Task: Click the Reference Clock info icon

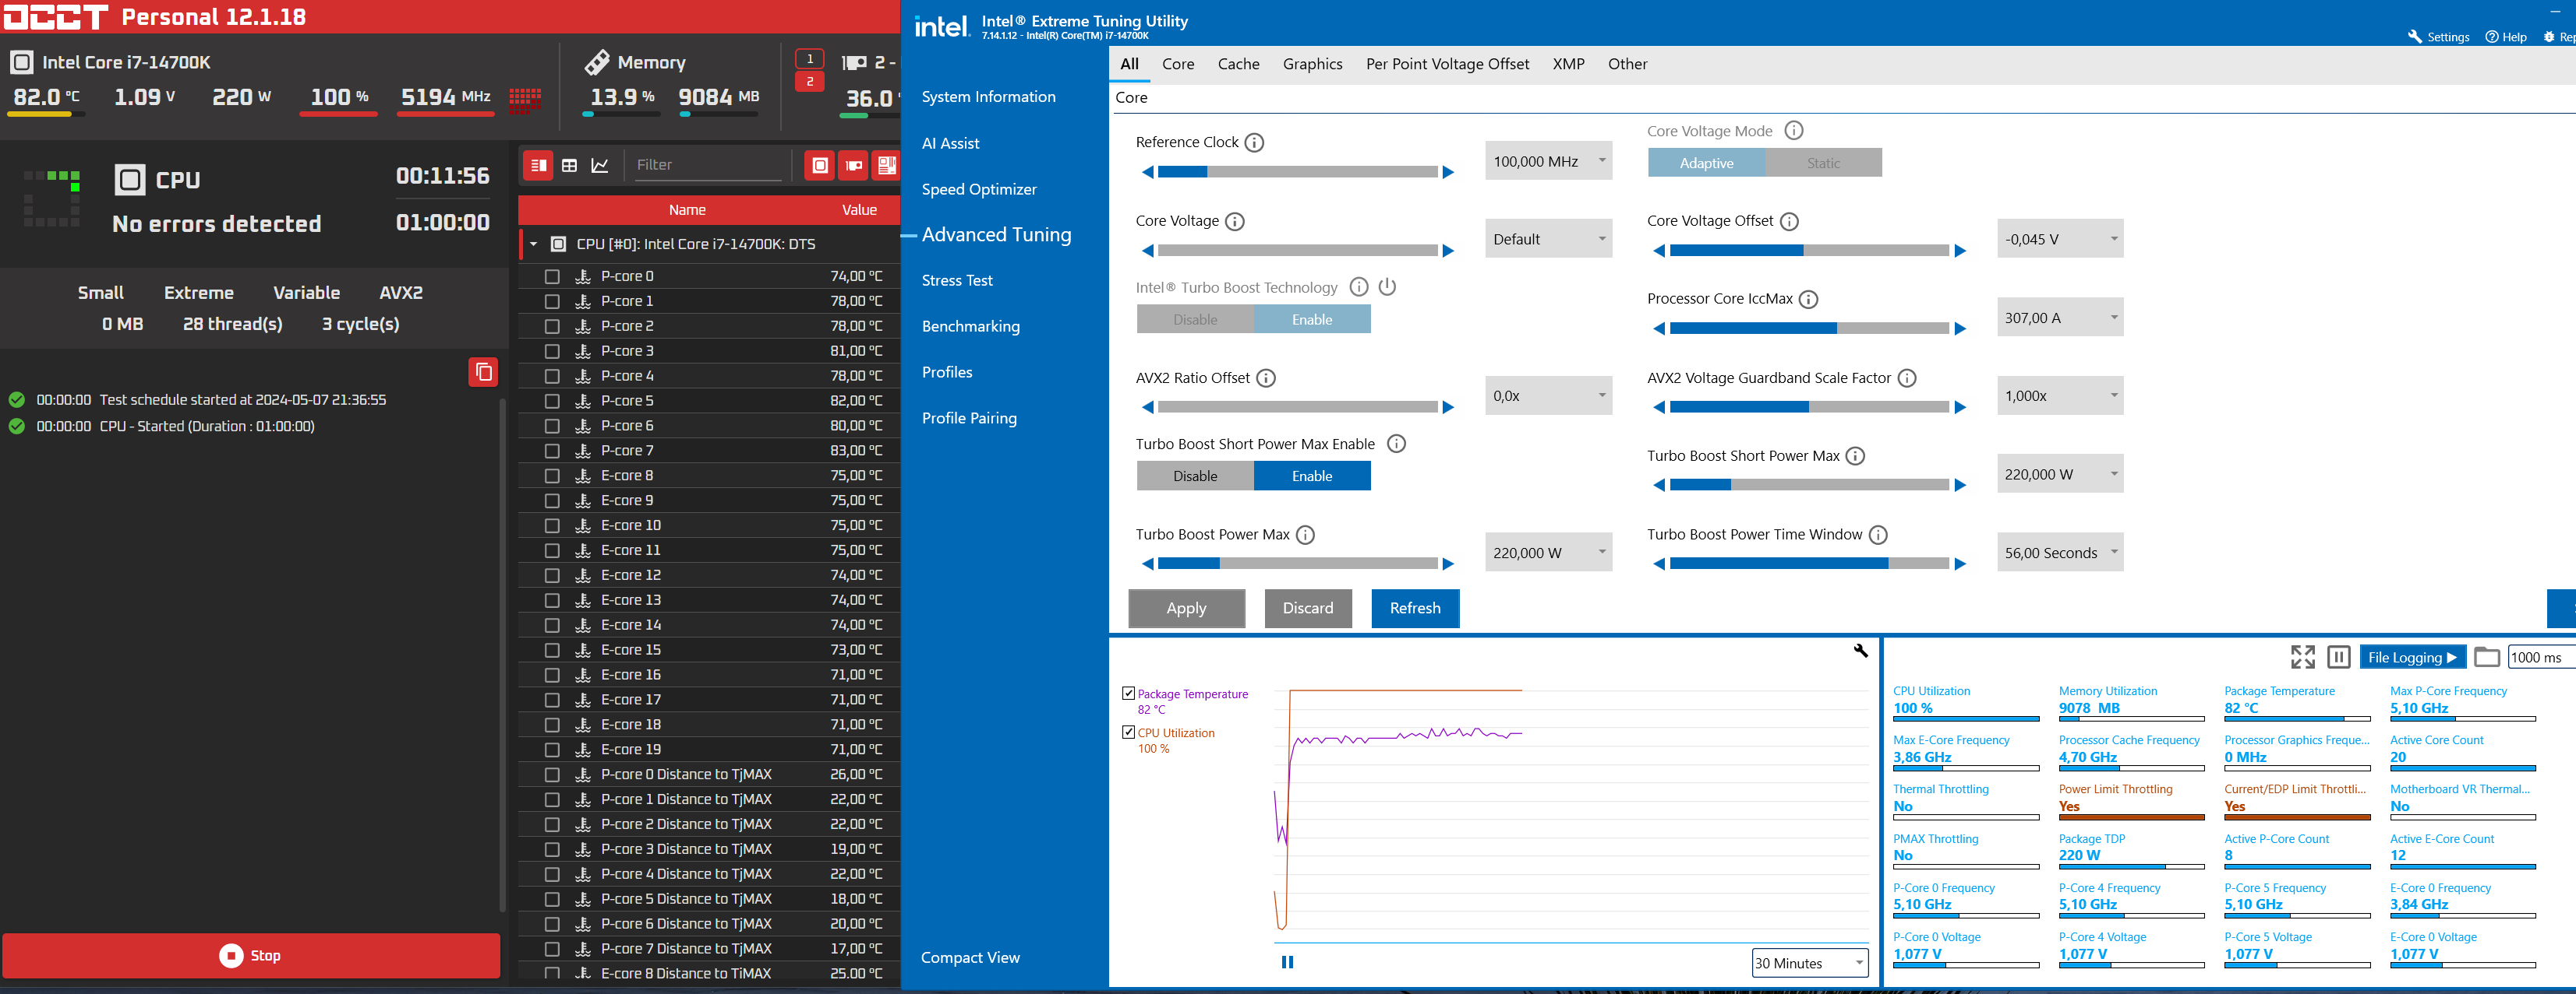Action: point(1254,143)
